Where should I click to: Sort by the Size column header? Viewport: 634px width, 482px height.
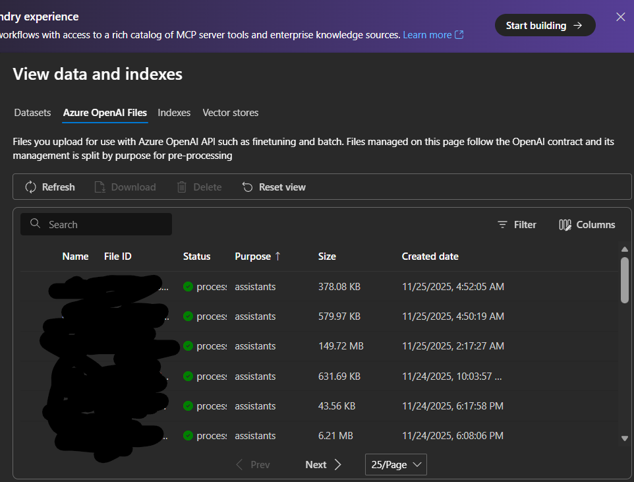click(x=327, y=256)
